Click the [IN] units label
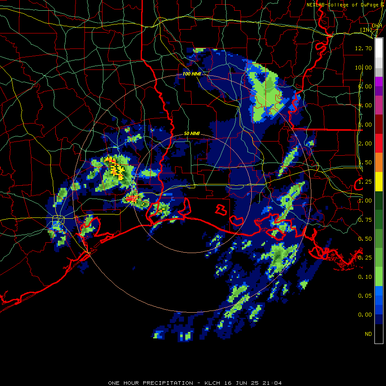Viewport: 386px width, 386px height. [x=366, y=30]
